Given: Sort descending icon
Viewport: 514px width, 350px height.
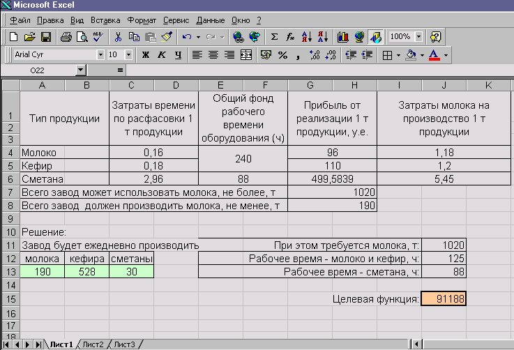Looking at the screenshot, I should pyautogui.click(x=323, y=37).
